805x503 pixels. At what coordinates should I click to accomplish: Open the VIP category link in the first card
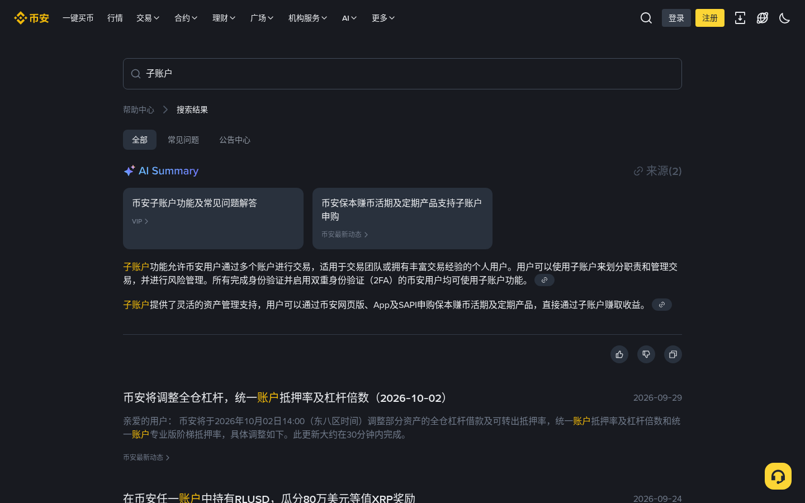click(140, 221)
